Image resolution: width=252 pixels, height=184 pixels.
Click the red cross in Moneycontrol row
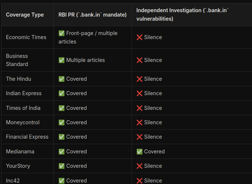point(139,122)
